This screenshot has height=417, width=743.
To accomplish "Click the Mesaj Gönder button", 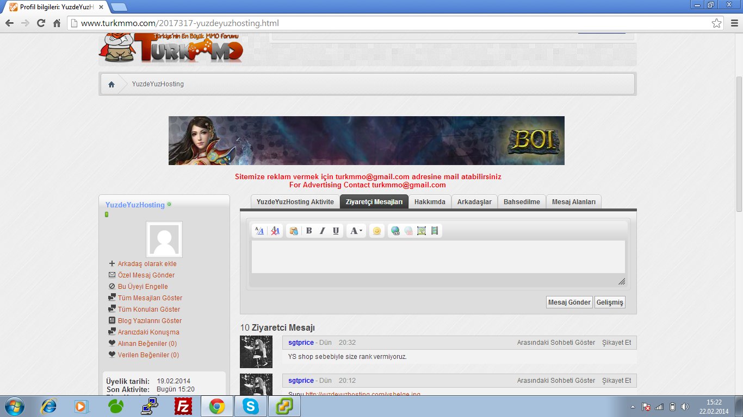I will point(569,302).
